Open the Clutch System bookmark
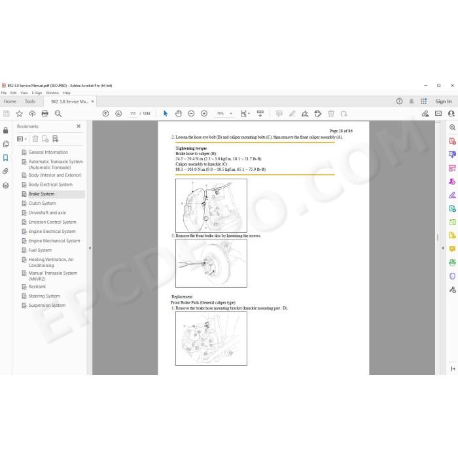Image resolution: width=458 pixels, height=458 pixels. point(42,203)
